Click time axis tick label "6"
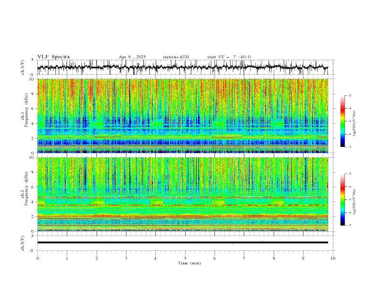 [x=214, y=258]
